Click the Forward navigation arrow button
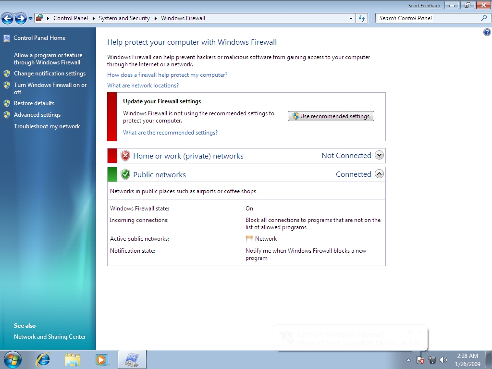 click(x=21, y=19)
